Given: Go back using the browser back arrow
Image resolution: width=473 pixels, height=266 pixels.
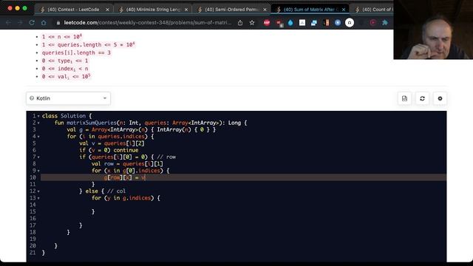Looking at the screenshot, I should point(8,23).
